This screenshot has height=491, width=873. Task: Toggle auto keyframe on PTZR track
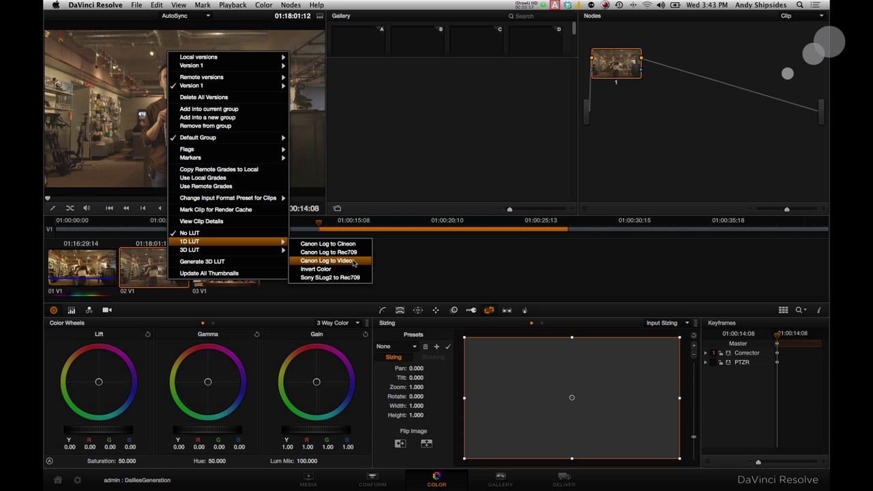tap(728, 362)
